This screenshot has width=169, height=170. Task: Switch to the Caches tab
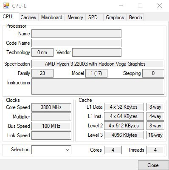pyautogui.click(x=28, y=17)
